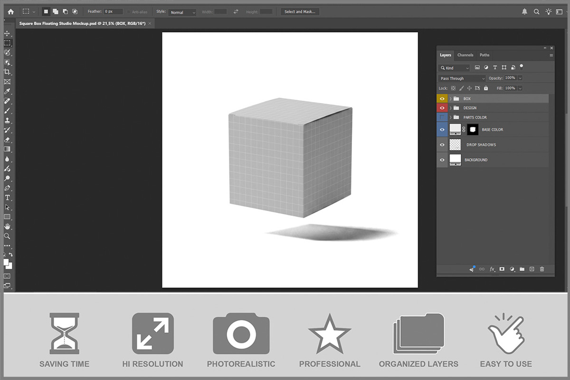570x380 pixels.
Task: Click the Home icon in options bar
Action: (x=10, y=12)
